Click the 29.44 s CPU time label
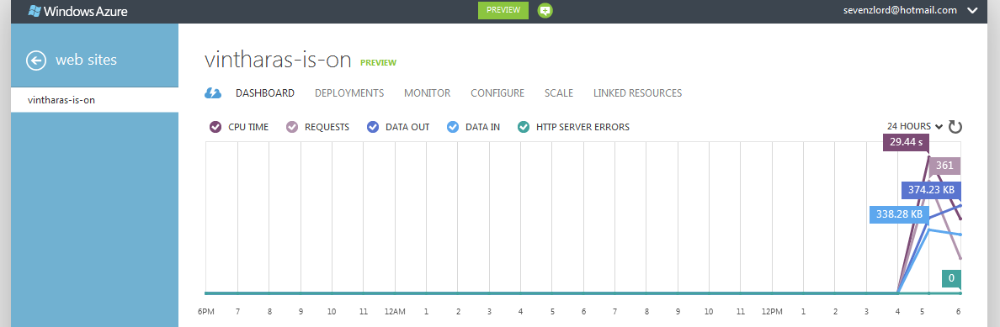This screenshot has height=327, width=1000. point(907,143)
